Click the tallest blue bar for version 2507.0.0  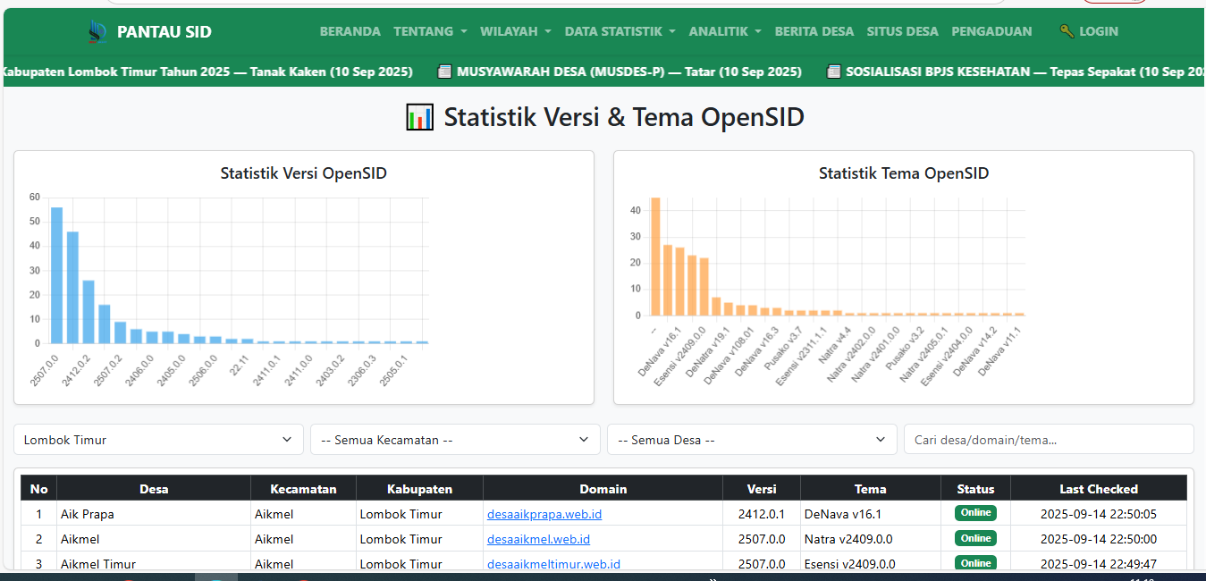point(56,275)
